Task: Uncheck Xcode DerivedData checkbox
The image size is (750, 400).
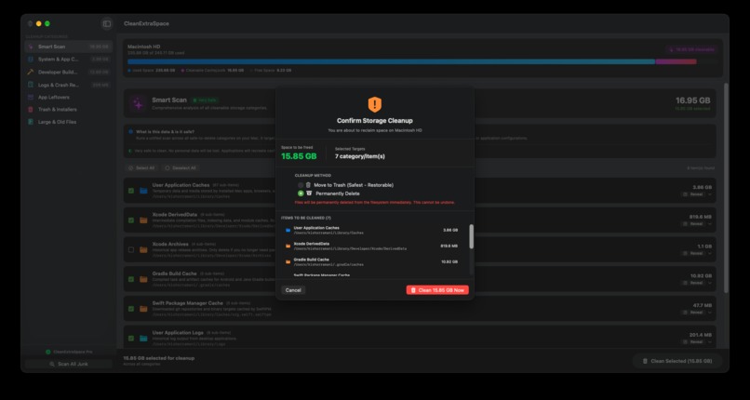Action: (131, 220)
